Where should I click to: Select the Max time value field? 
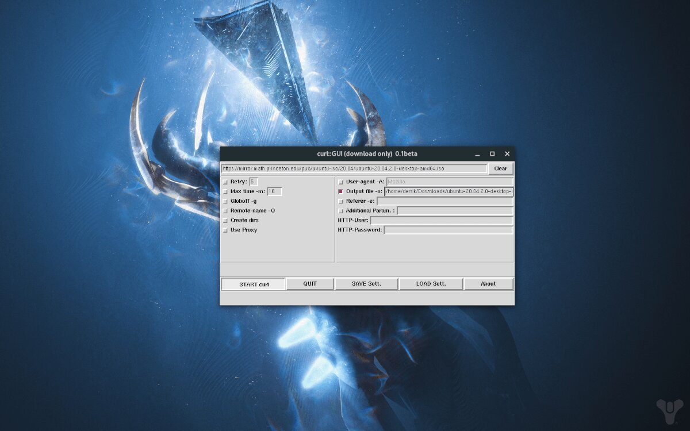[274, 191]
